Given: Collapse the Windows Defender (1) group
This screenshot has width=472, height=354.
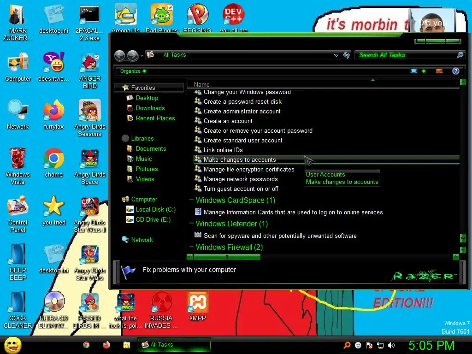Looking at the screenshot, I should click(191, 224).
